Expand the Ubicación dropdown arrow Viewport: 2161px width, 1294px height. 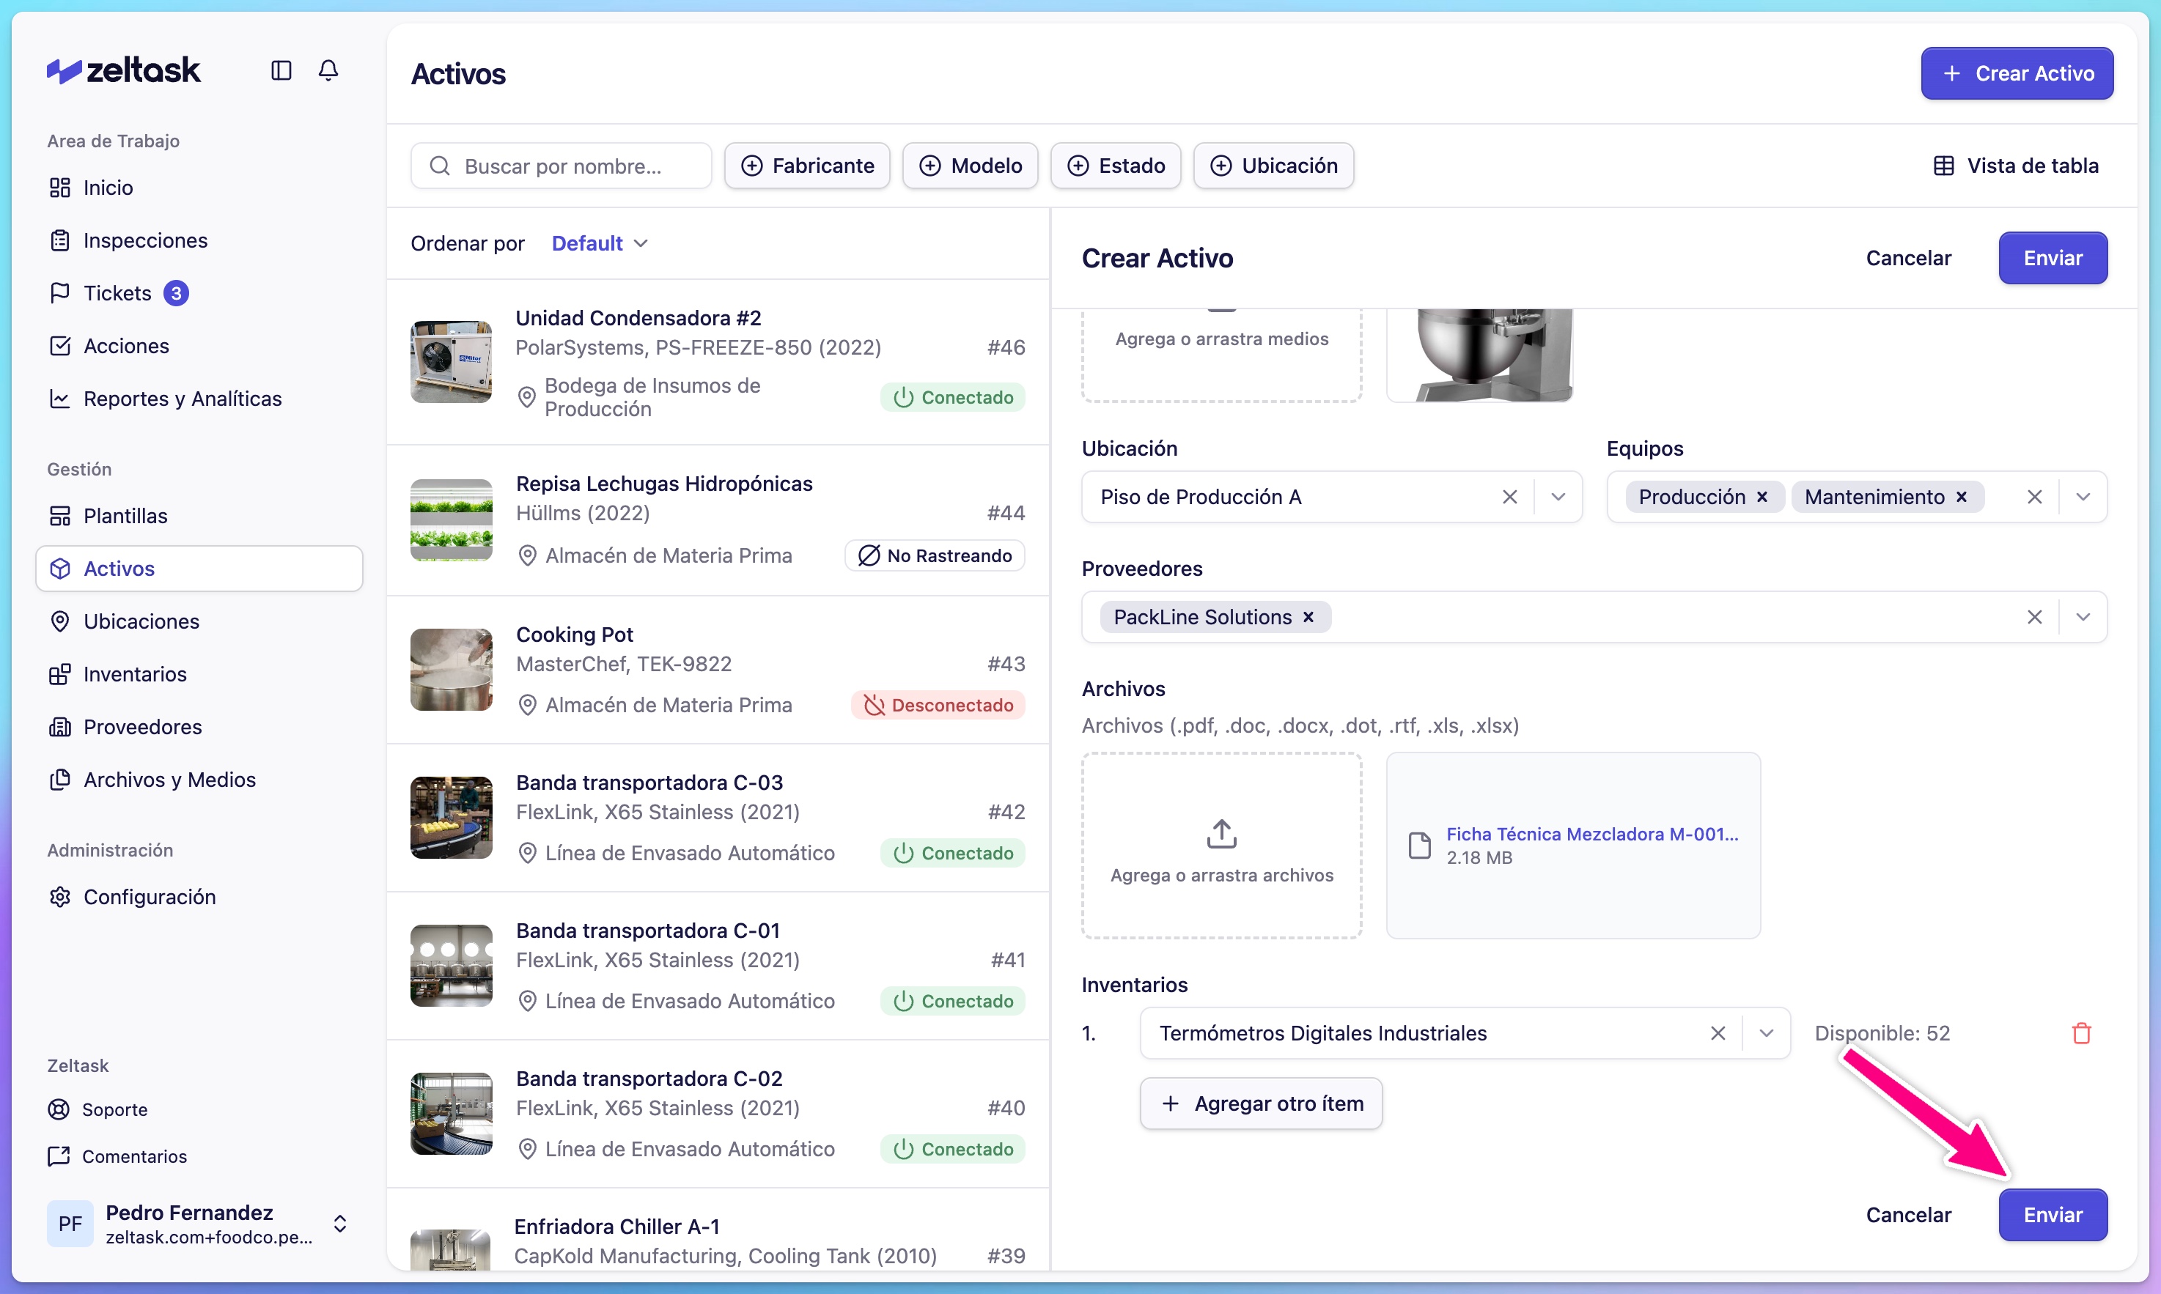[x=1558, y=497]
